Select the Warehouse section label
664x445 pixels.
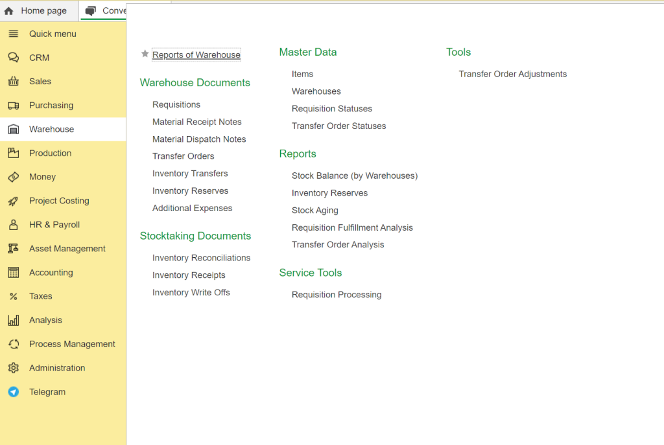coord(51,129)
